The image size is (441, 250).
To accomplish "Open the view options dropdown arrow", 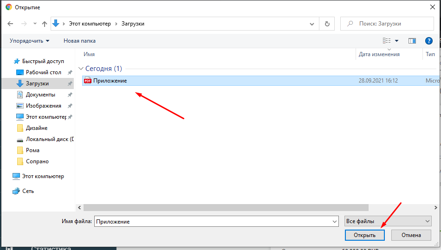I will pos(396,41).
